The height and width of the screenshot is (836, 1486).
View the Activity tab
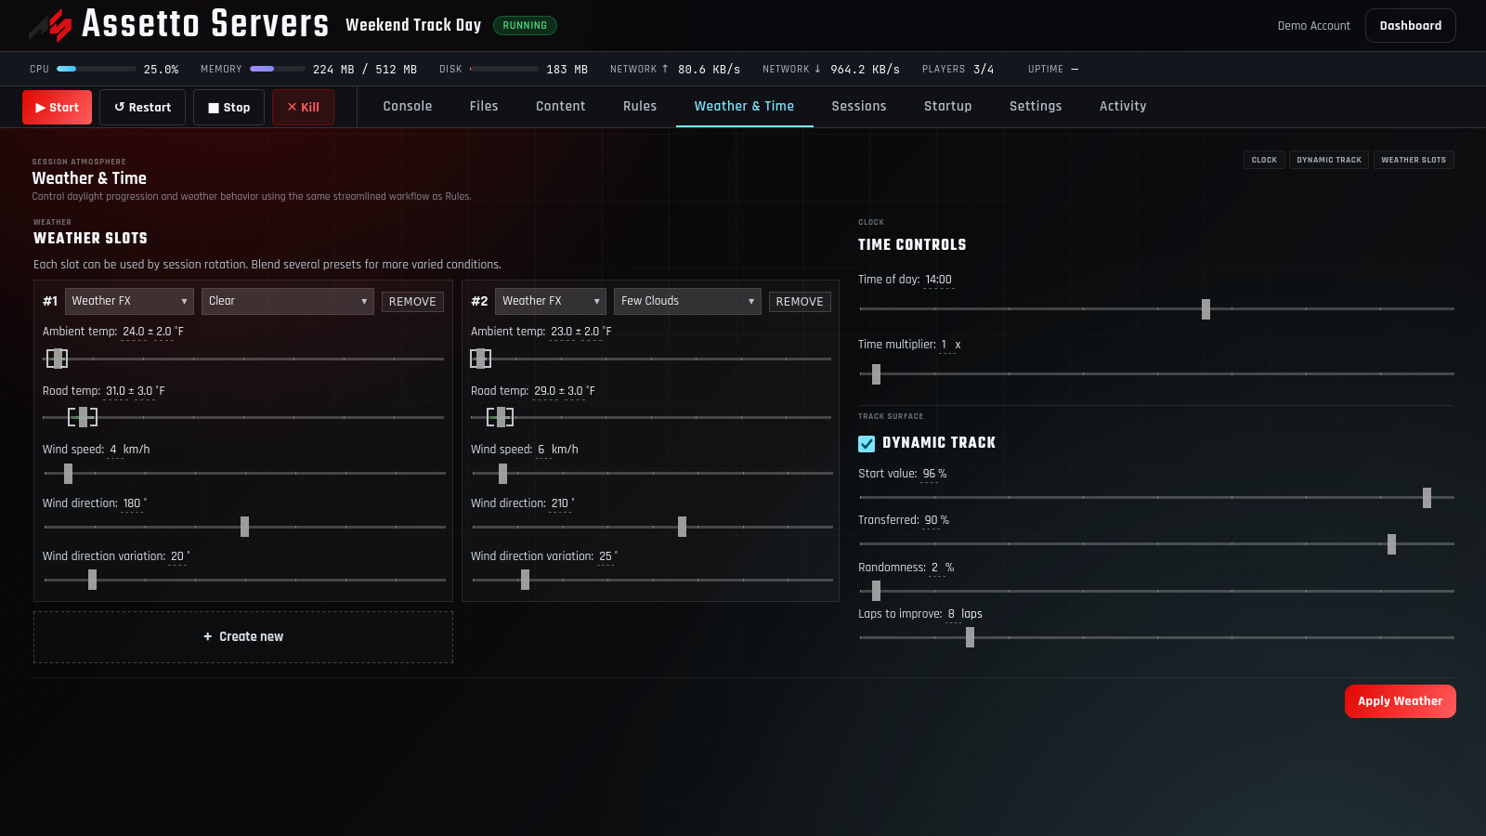point(1123,107)
